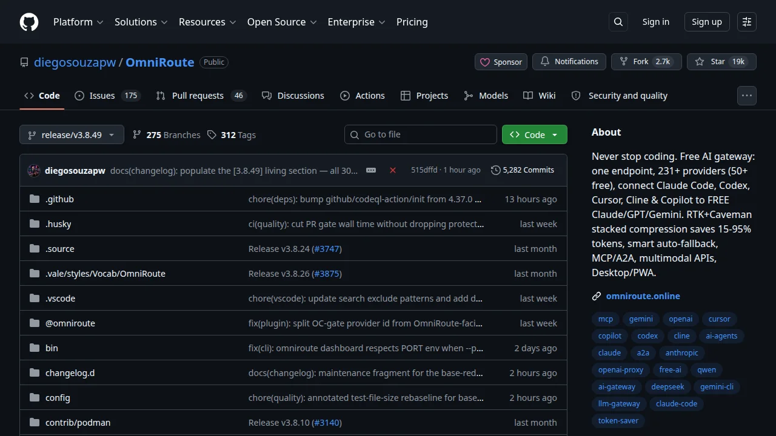Screen dimensions: 776x436
Task: Click the failed checks red X icon
Action: click(393, 170)
